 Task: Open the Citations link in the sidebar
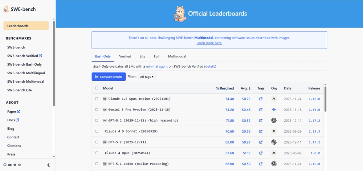14,146
